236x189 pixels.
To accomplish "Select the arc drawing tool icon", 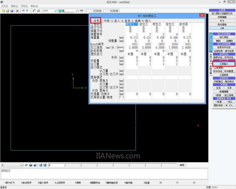I will (34, 11).
